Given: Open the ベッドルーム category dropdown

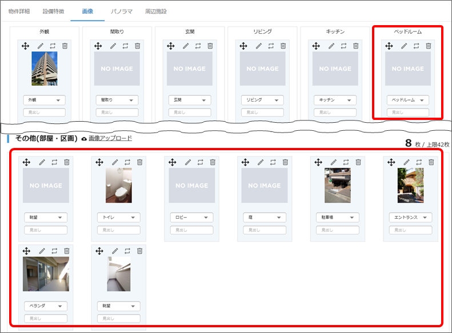Looking at the screenshot, I should (x=408, y=100).
